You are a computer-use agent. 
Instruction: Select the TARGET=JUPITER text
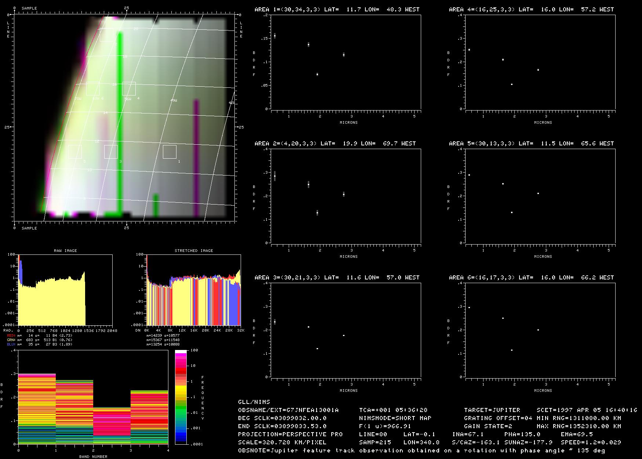click(x=492, y=410)
